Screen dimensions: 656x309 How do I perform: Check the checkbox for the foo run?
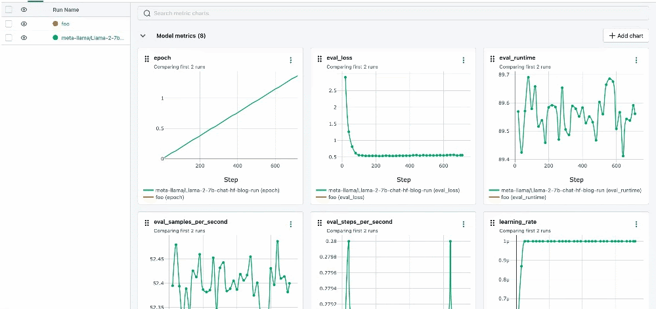tap(9, 24)
